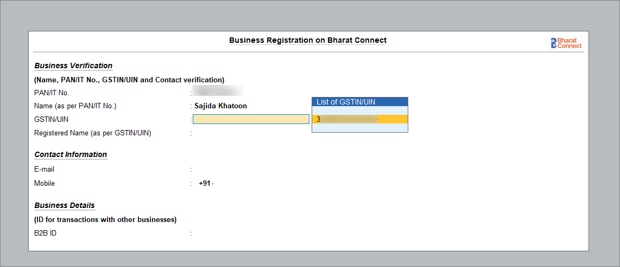Click the name value Sajida Khatoon

coord(220,106)
